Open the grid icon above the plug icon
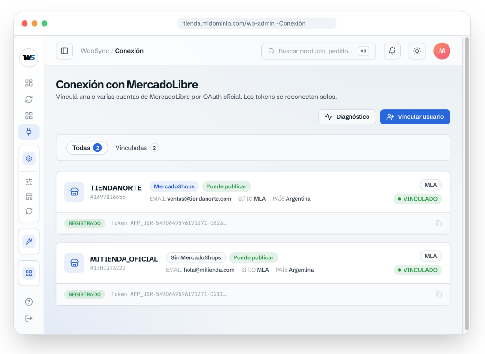 29,115
